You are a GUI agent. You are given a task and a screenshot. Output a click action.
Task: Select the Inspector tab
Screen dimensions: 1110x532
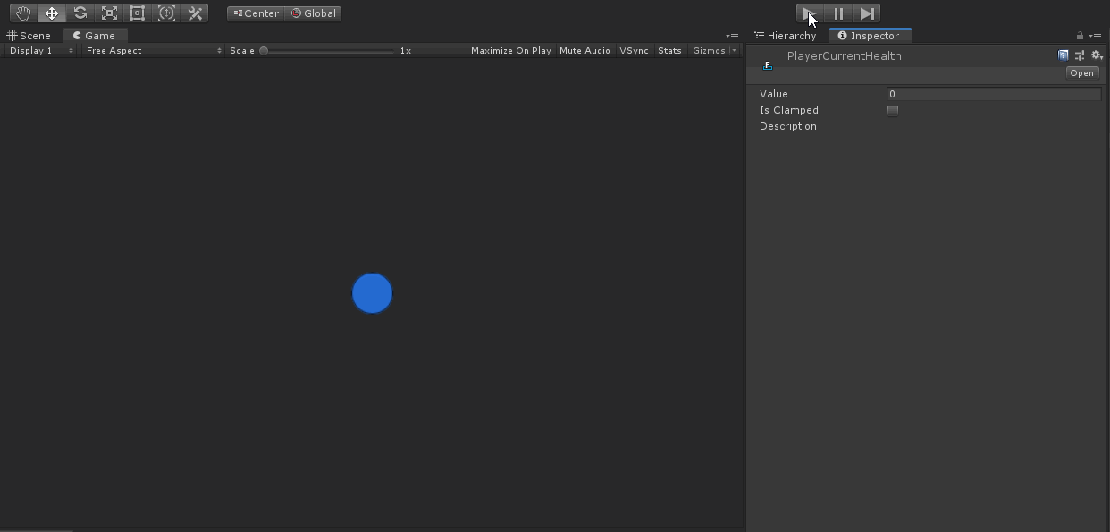869,36
